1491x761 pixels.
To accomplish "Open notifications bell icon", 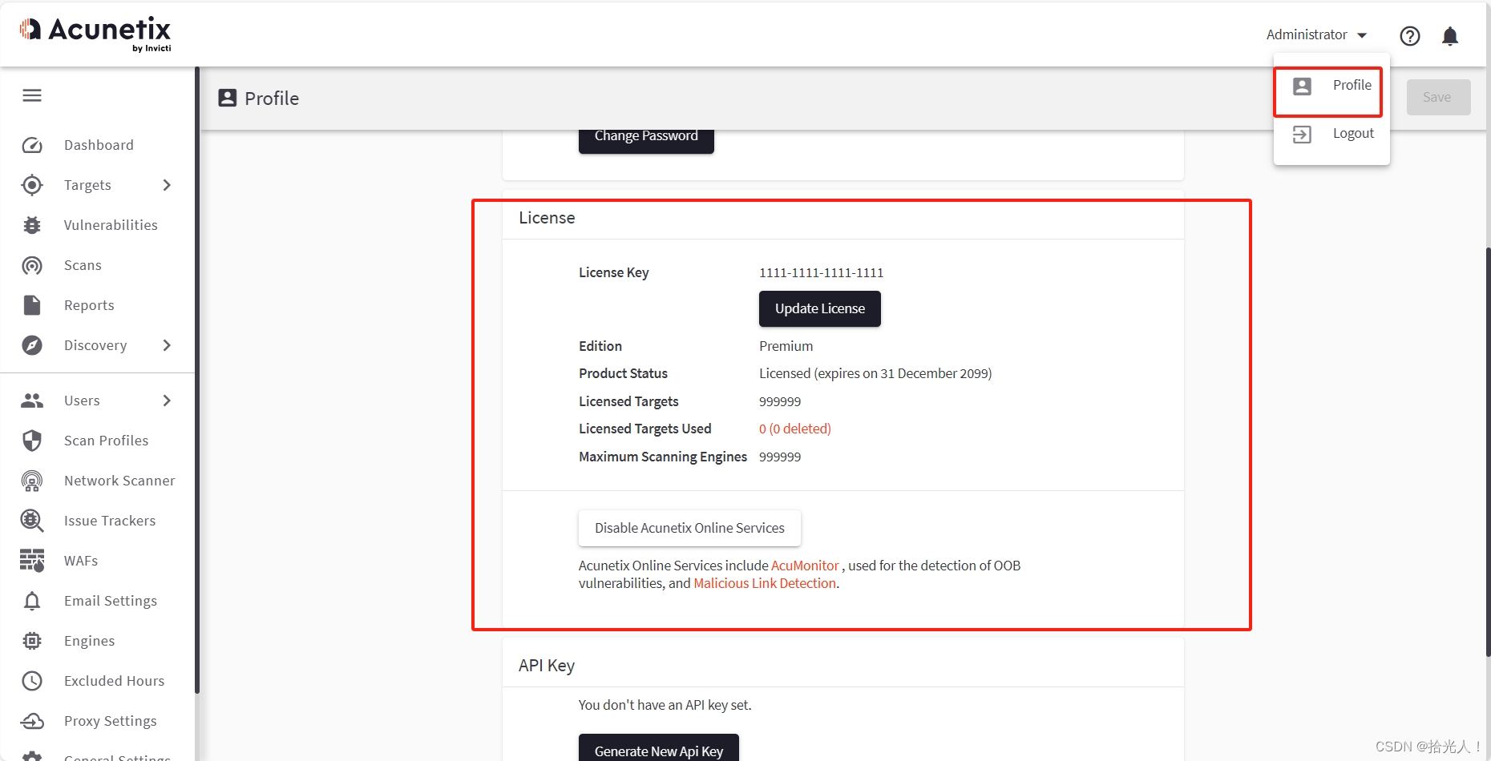I will click(1450, 36).
